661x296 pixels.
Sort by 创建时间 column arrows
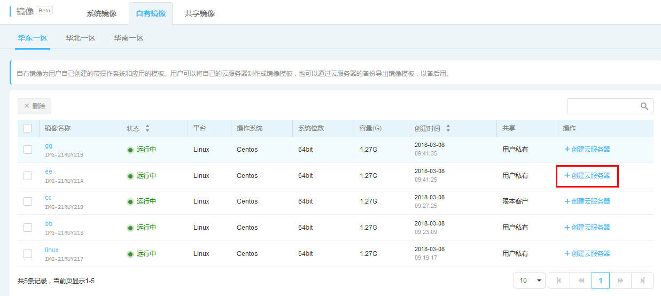(x=448, y=128)
